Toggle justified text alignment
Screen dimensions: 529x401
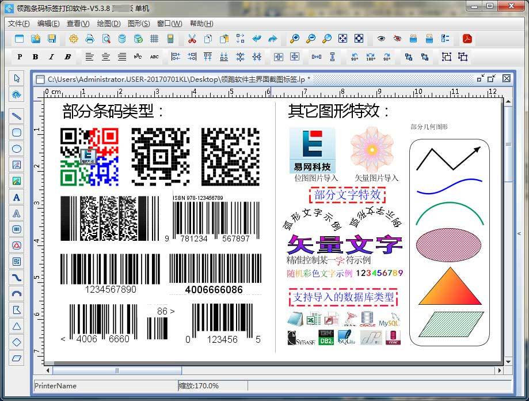122,56
